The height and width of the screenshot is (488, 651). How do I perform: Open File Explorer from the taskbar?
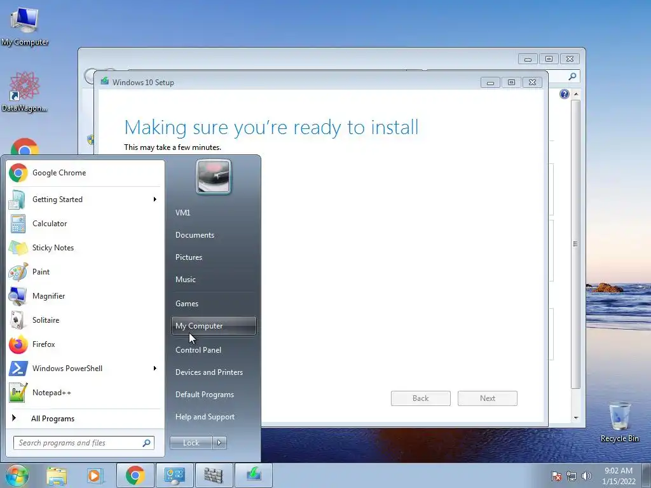(57, 475)
